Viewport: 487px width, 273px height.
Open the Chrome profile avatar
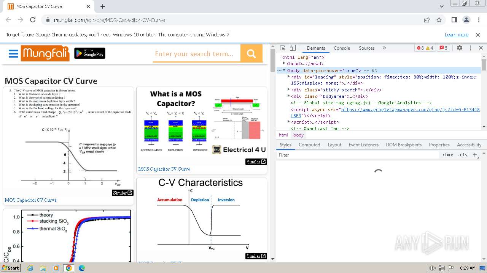[x=466, y=20]
